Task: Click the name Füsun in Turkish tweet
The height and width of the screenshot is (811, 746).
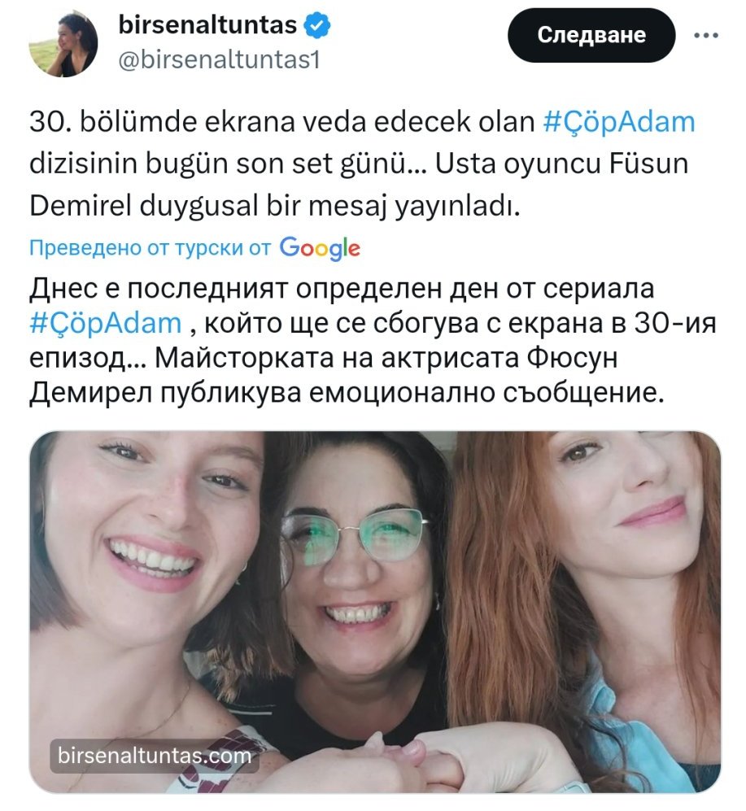Action: pos(648,164)
